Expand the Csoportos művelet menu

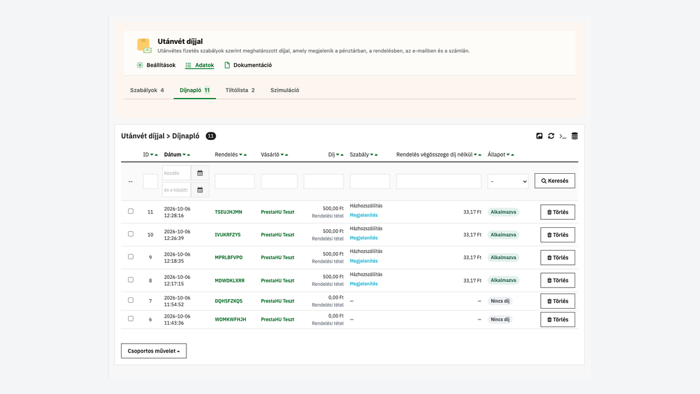click(153, 351)
